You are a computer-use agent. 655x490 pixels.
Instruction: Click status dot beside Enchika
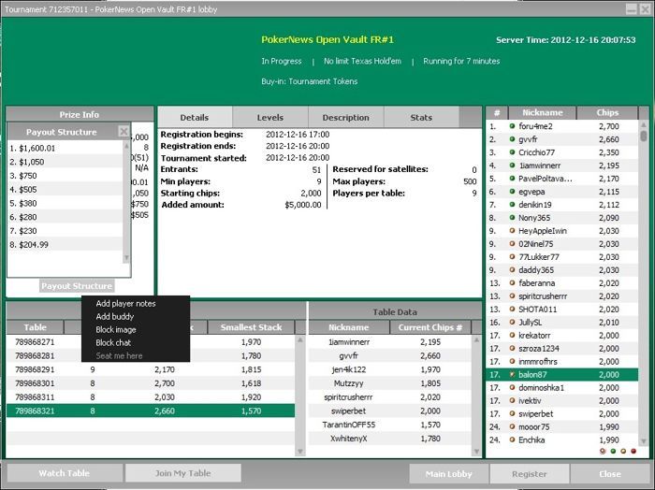(x=512, y=440)
